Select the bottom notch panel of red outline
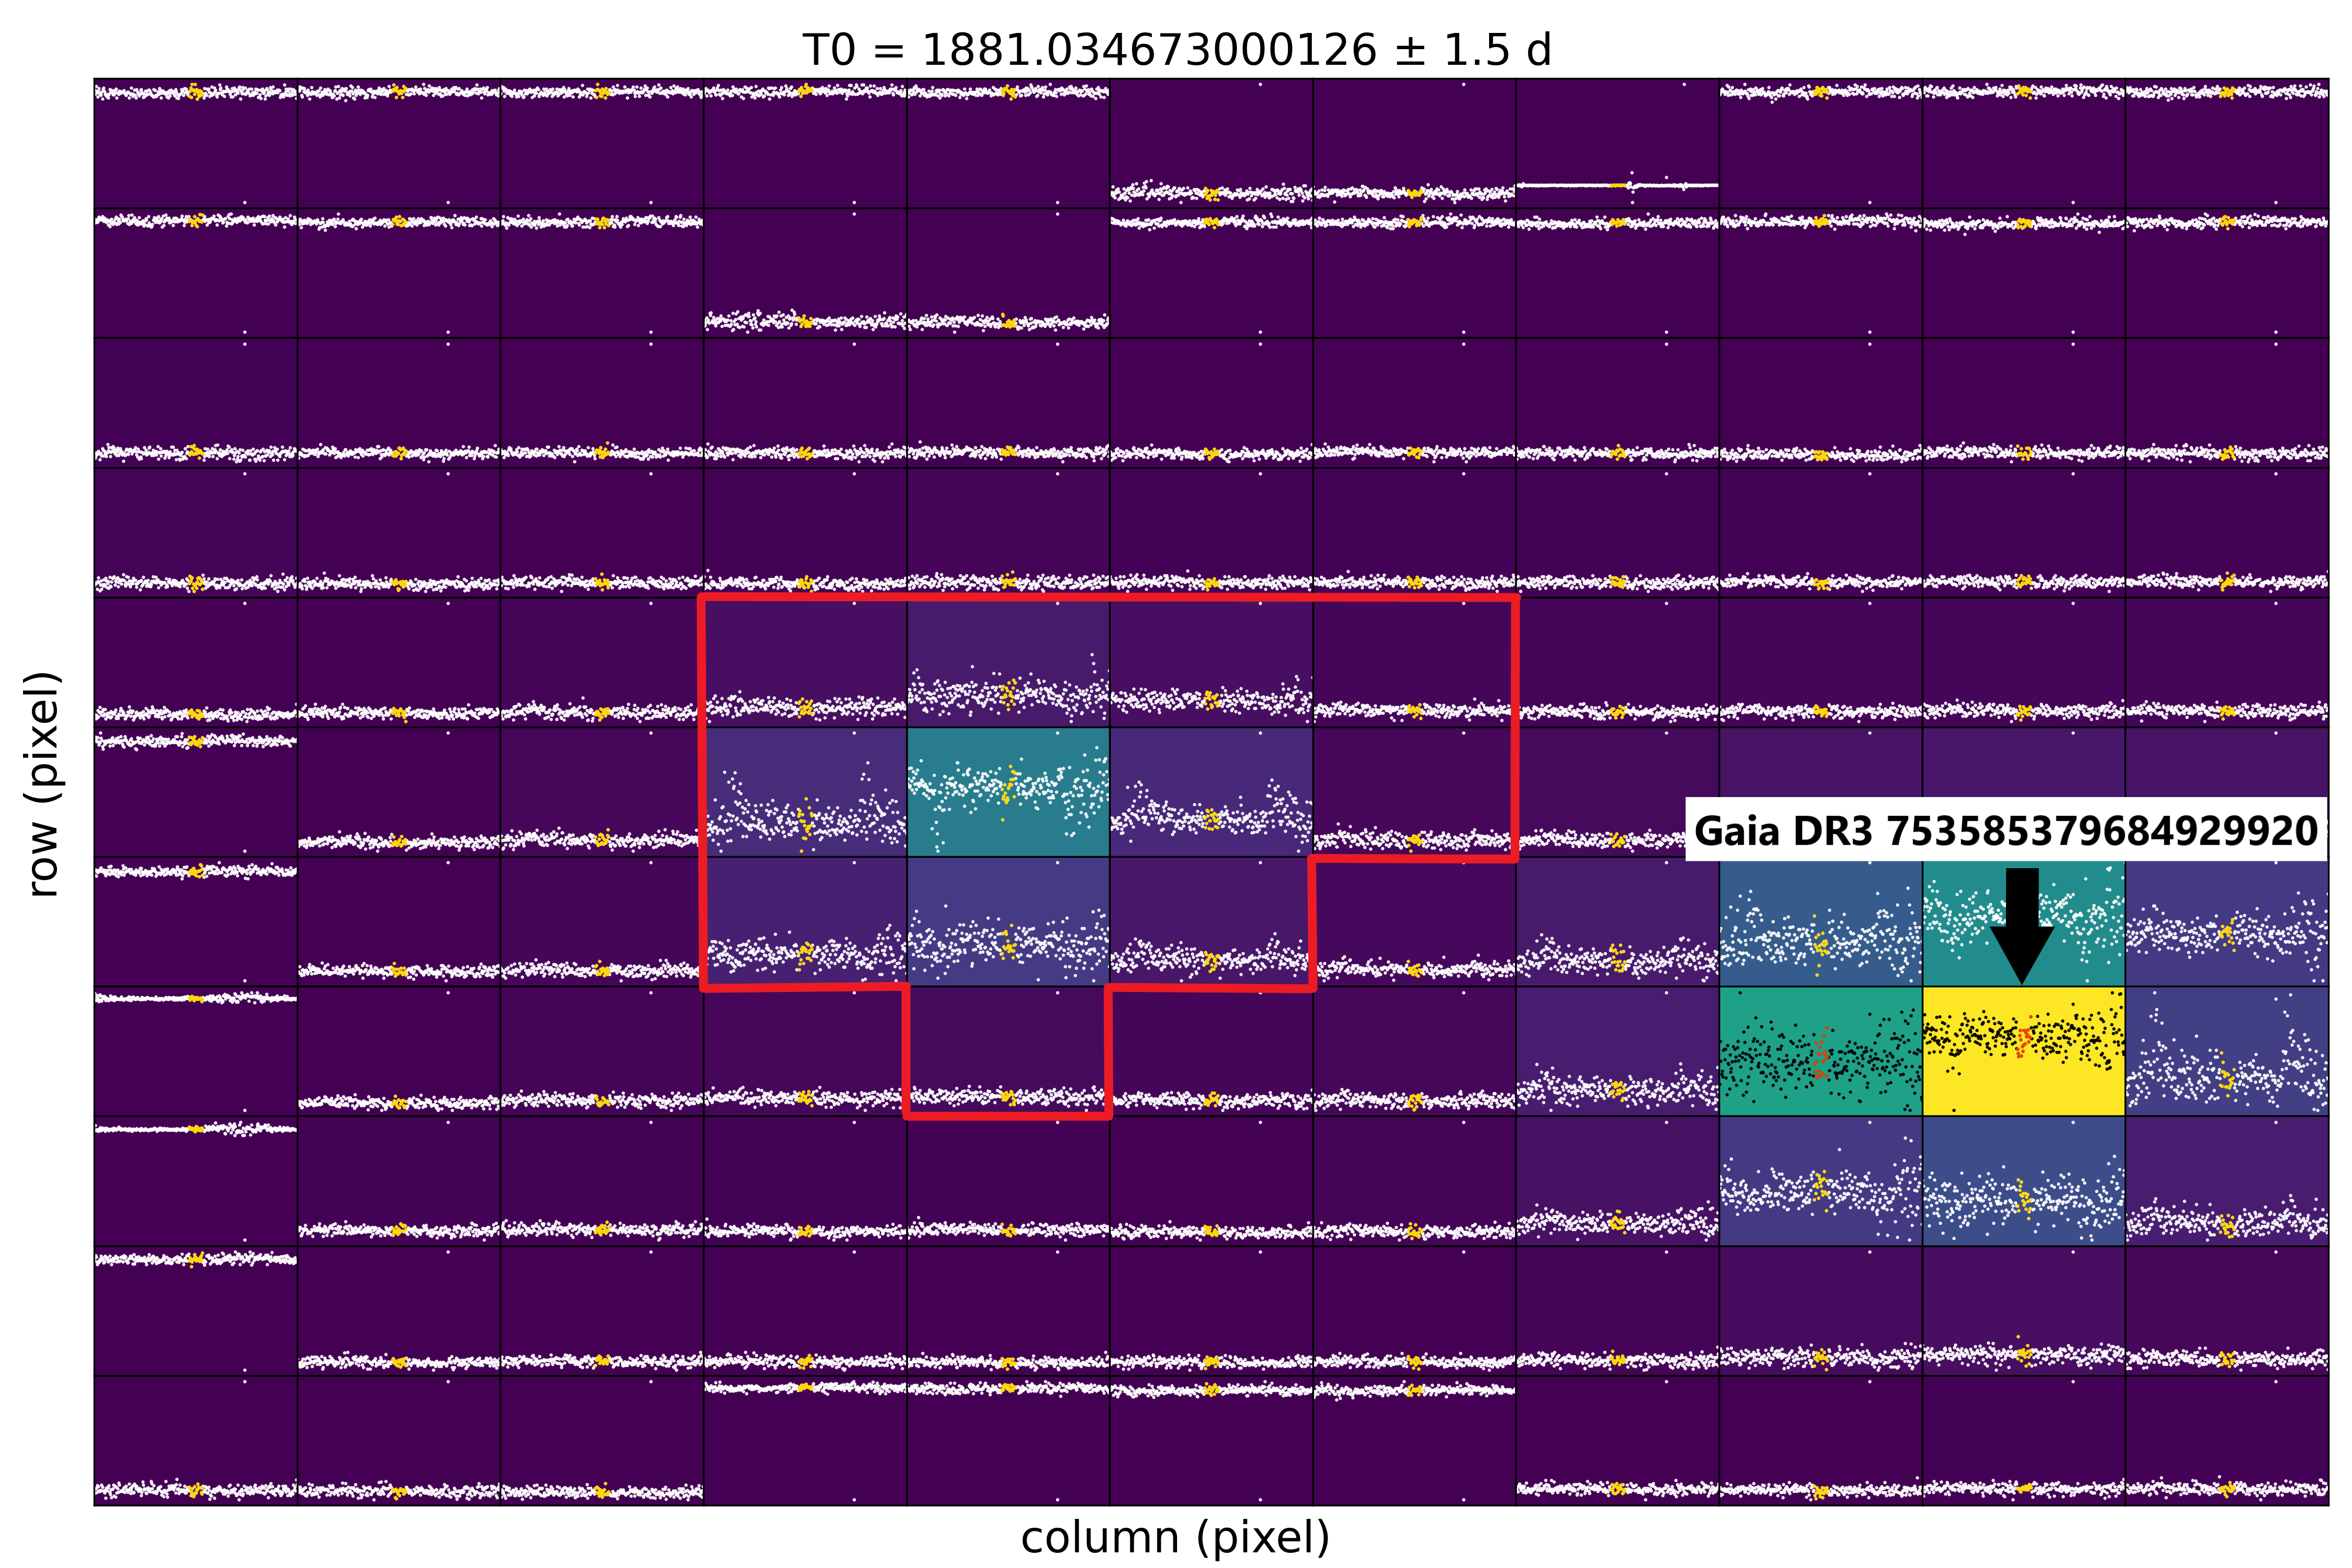Viewport: 2352px width, 1568px height. [x=1008, y=1051]
